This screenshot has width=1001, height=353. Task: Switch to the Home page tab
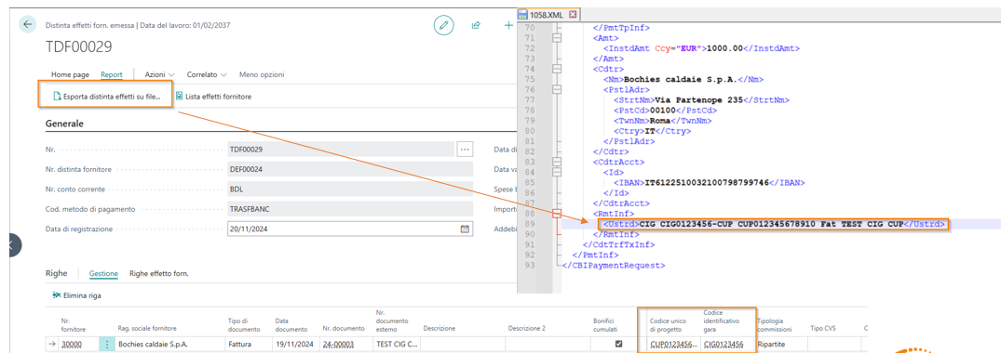(70, 74)
